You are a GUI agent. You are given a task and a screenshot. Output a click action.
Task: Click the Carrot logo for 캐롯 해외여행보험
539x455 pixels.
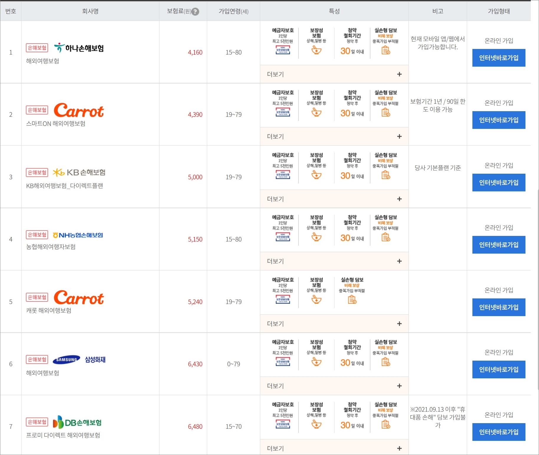point(79,297)
